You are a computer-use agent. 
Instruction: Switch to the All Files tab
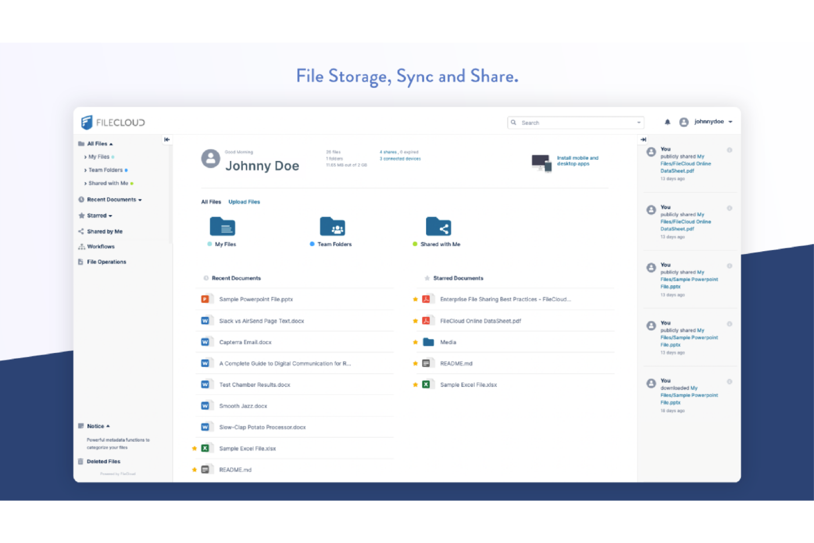point(211,201)
